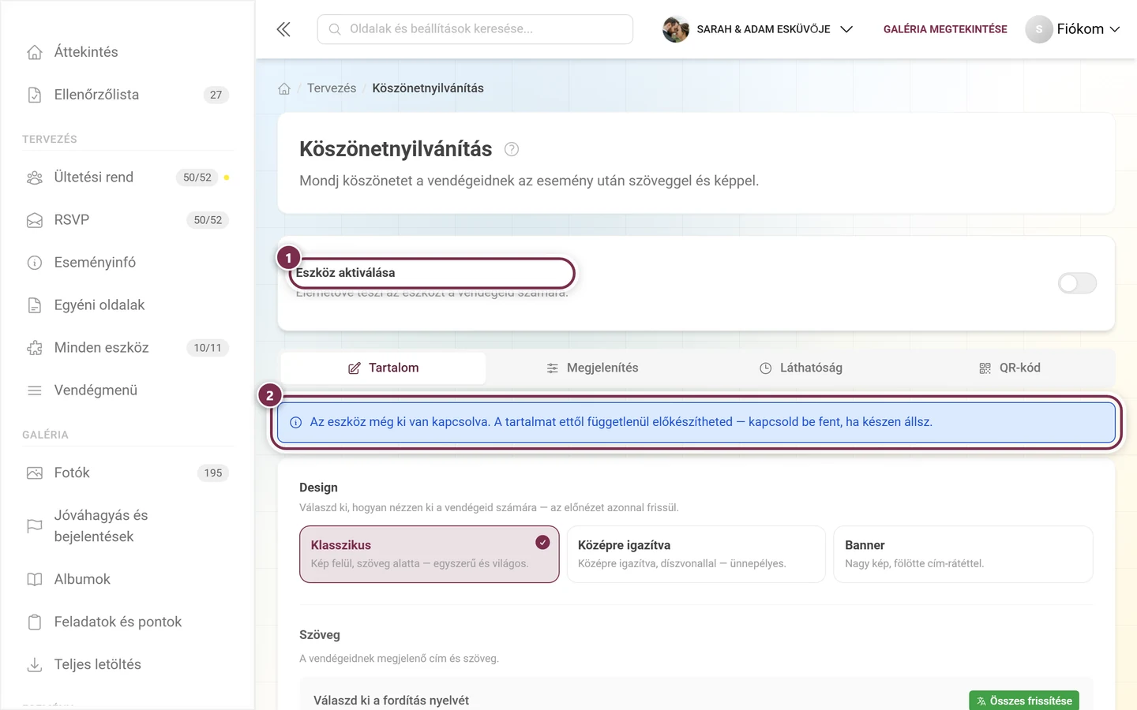The image size is (1137, 710).
Task: Click the 10/11 badge next to Minden eszköz
Action: pyautogui.click(x=208, y=348)
